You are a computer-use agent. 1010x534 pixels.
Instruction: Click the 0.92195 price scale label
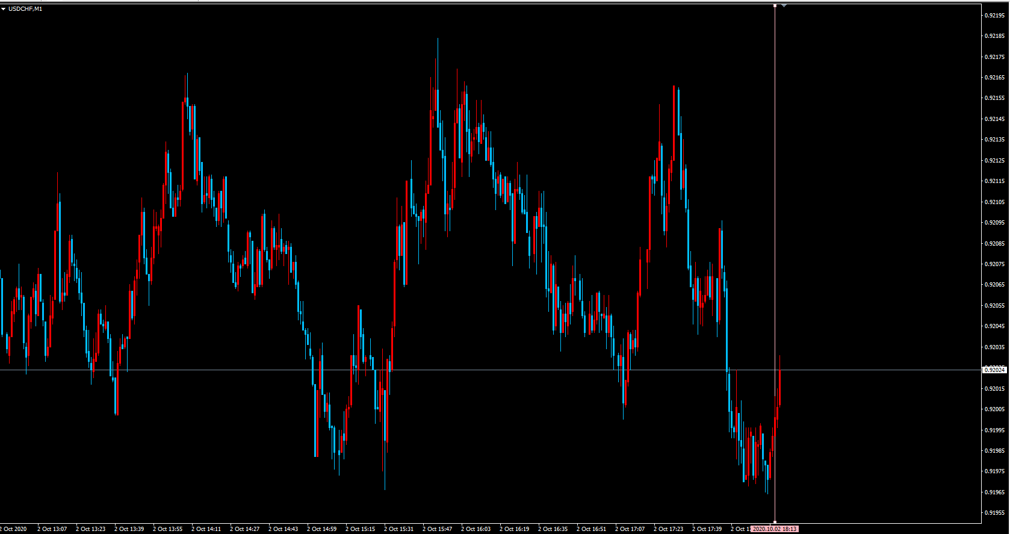(x=994, y=16)
